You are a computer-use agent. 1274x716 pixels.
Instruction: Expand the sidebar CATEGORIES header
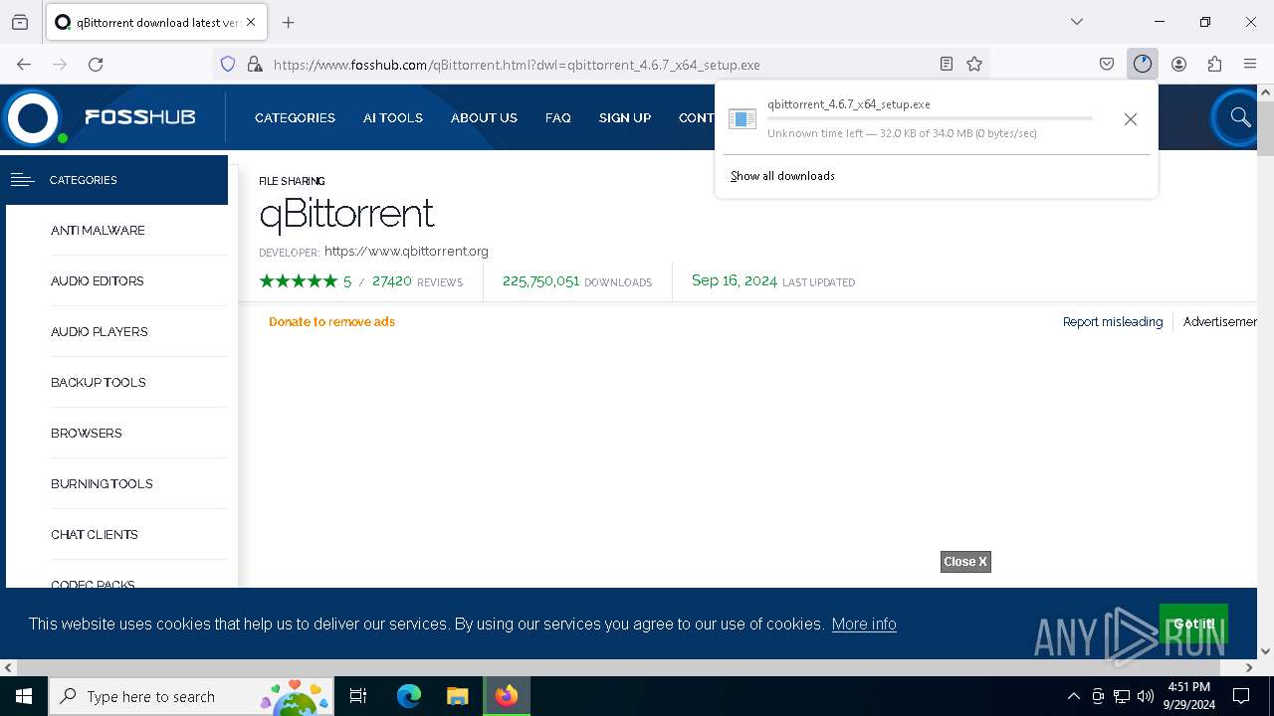click(116, 180)
